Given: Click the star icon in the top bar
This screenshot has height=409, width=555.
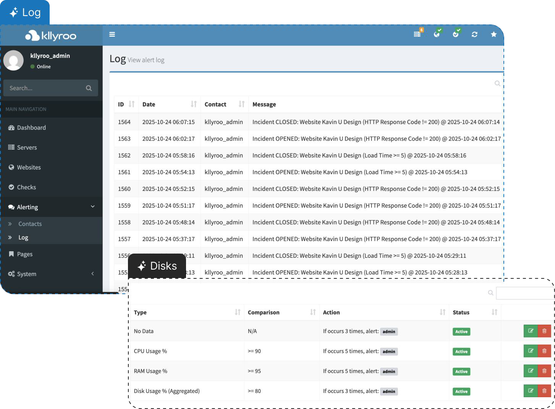Looking at the screenshot, I should (494, 34).
